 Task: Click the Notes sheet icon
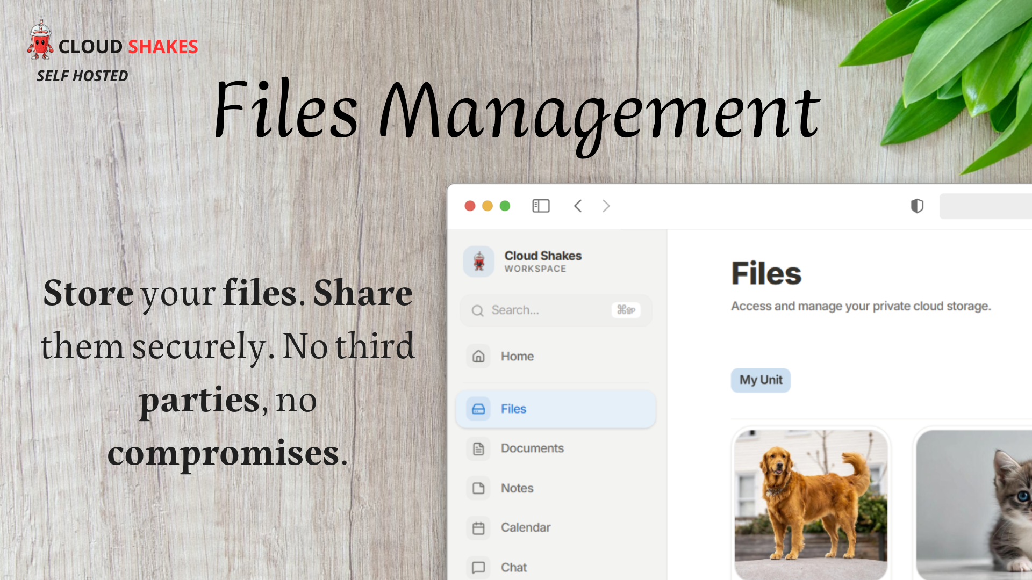click(x=478, y=488)
